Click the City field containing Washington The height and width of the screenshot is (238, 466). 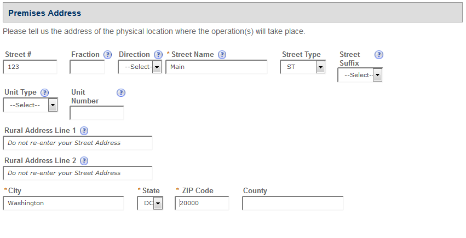(x=64, y=203)
